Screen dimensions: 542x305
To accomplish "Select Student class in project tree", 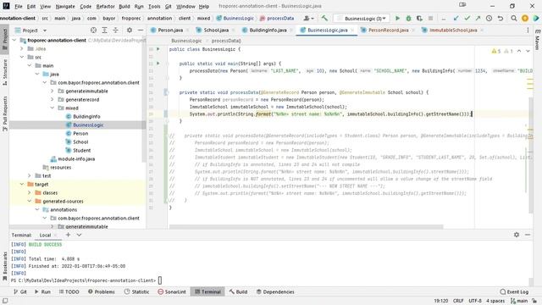I will [x=81, y=151].
